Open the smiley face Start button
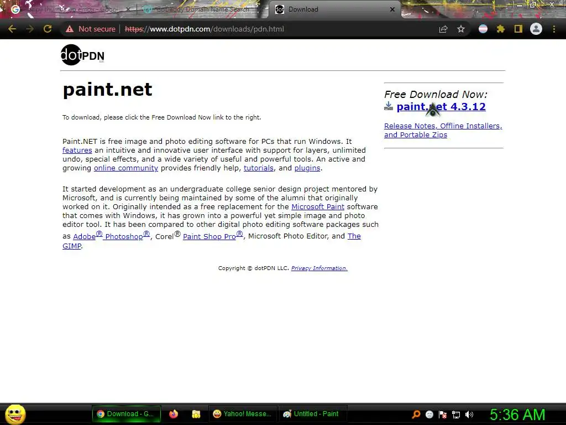The image size is (566, 425). click(x=15, y=414)
